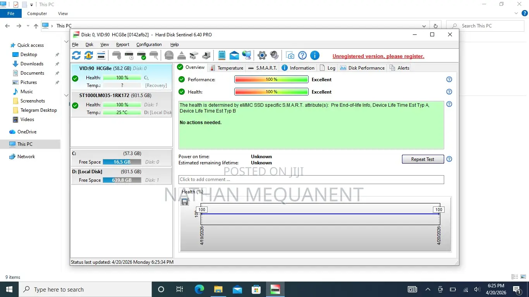Switch to the Alerts tab

pyautogui.click(x=399, y=68)
